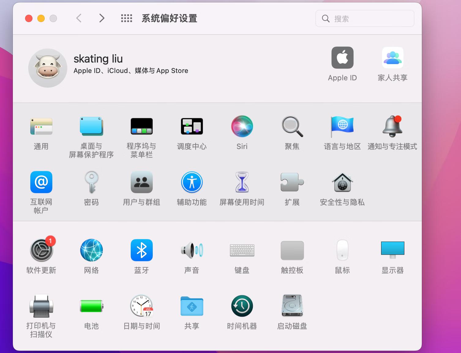Open 屏幕使用时间 preferences

pos(242,182)
